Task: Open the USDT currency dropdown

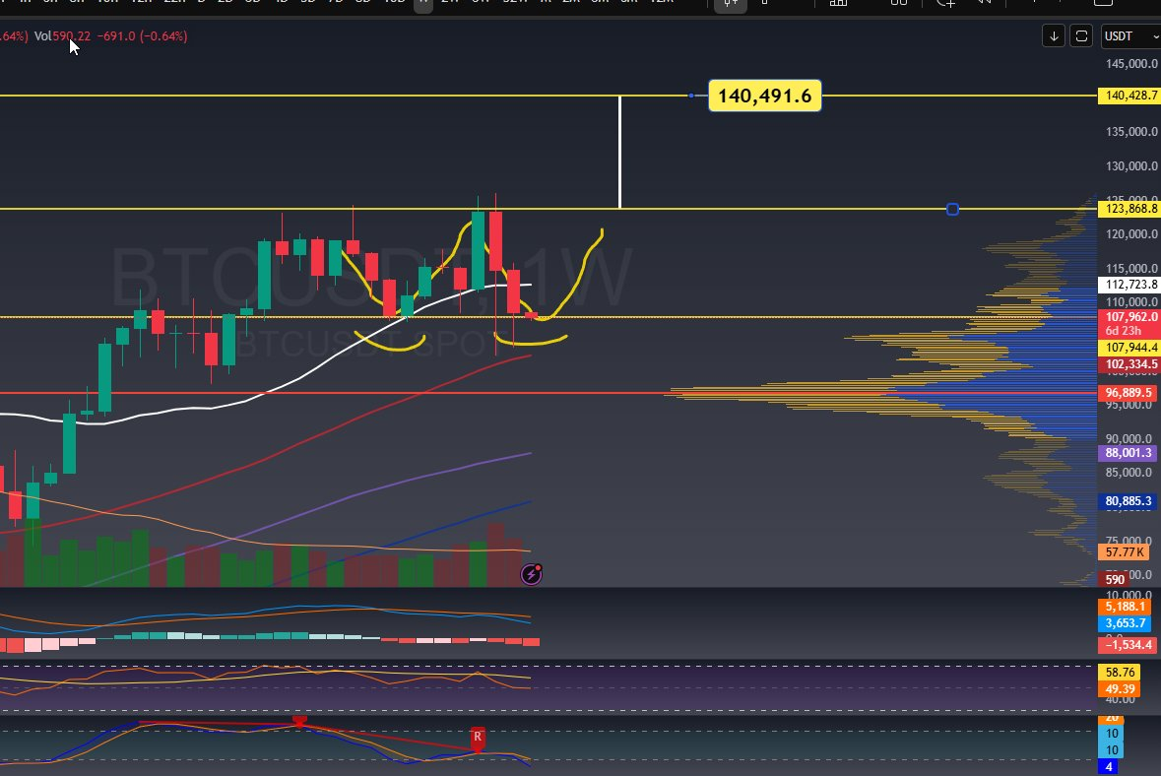Action: (1129, 36)
